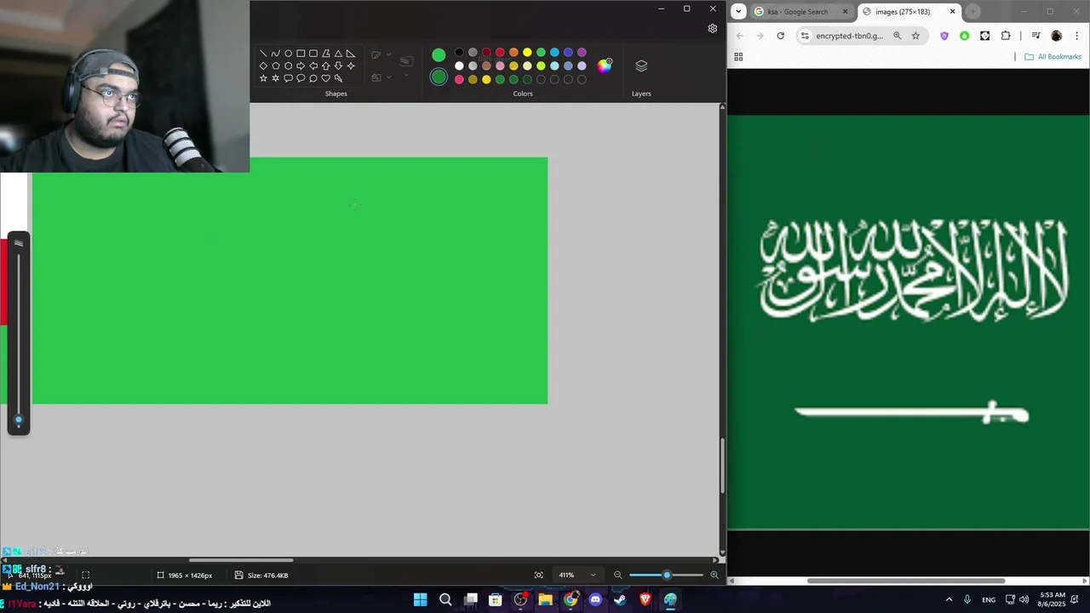The image size is (1090, 613).
Task: Select the Oval shape
Action: pyautogui.click(x=288, y=53)
